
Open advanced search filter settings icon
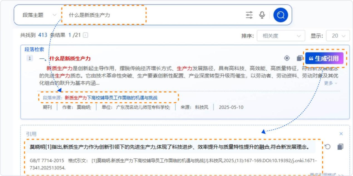tap(249, 15)
